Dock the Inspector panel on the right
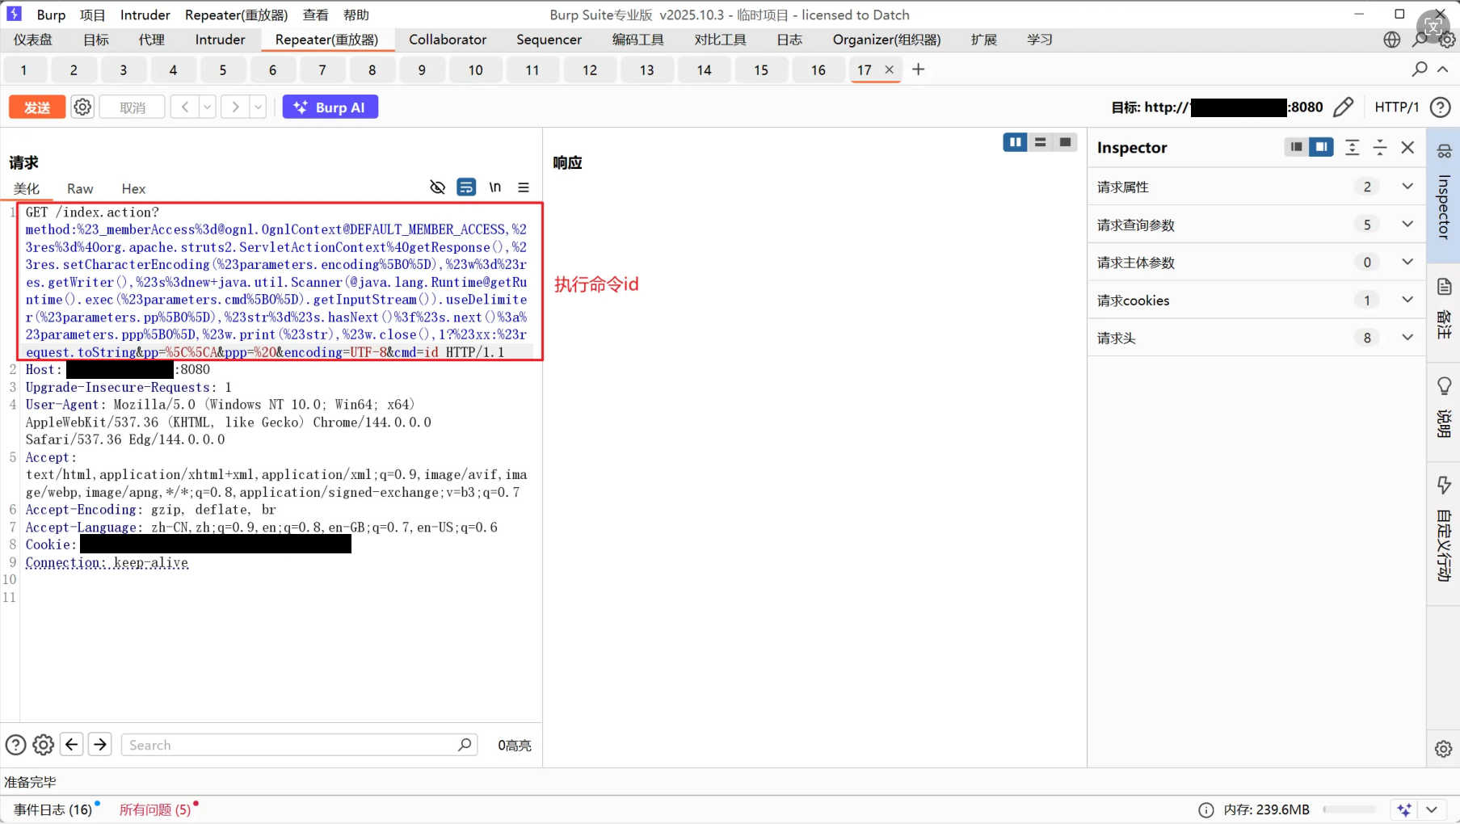This screenshot has width=1460, height=824. [x=1321, y=147]
